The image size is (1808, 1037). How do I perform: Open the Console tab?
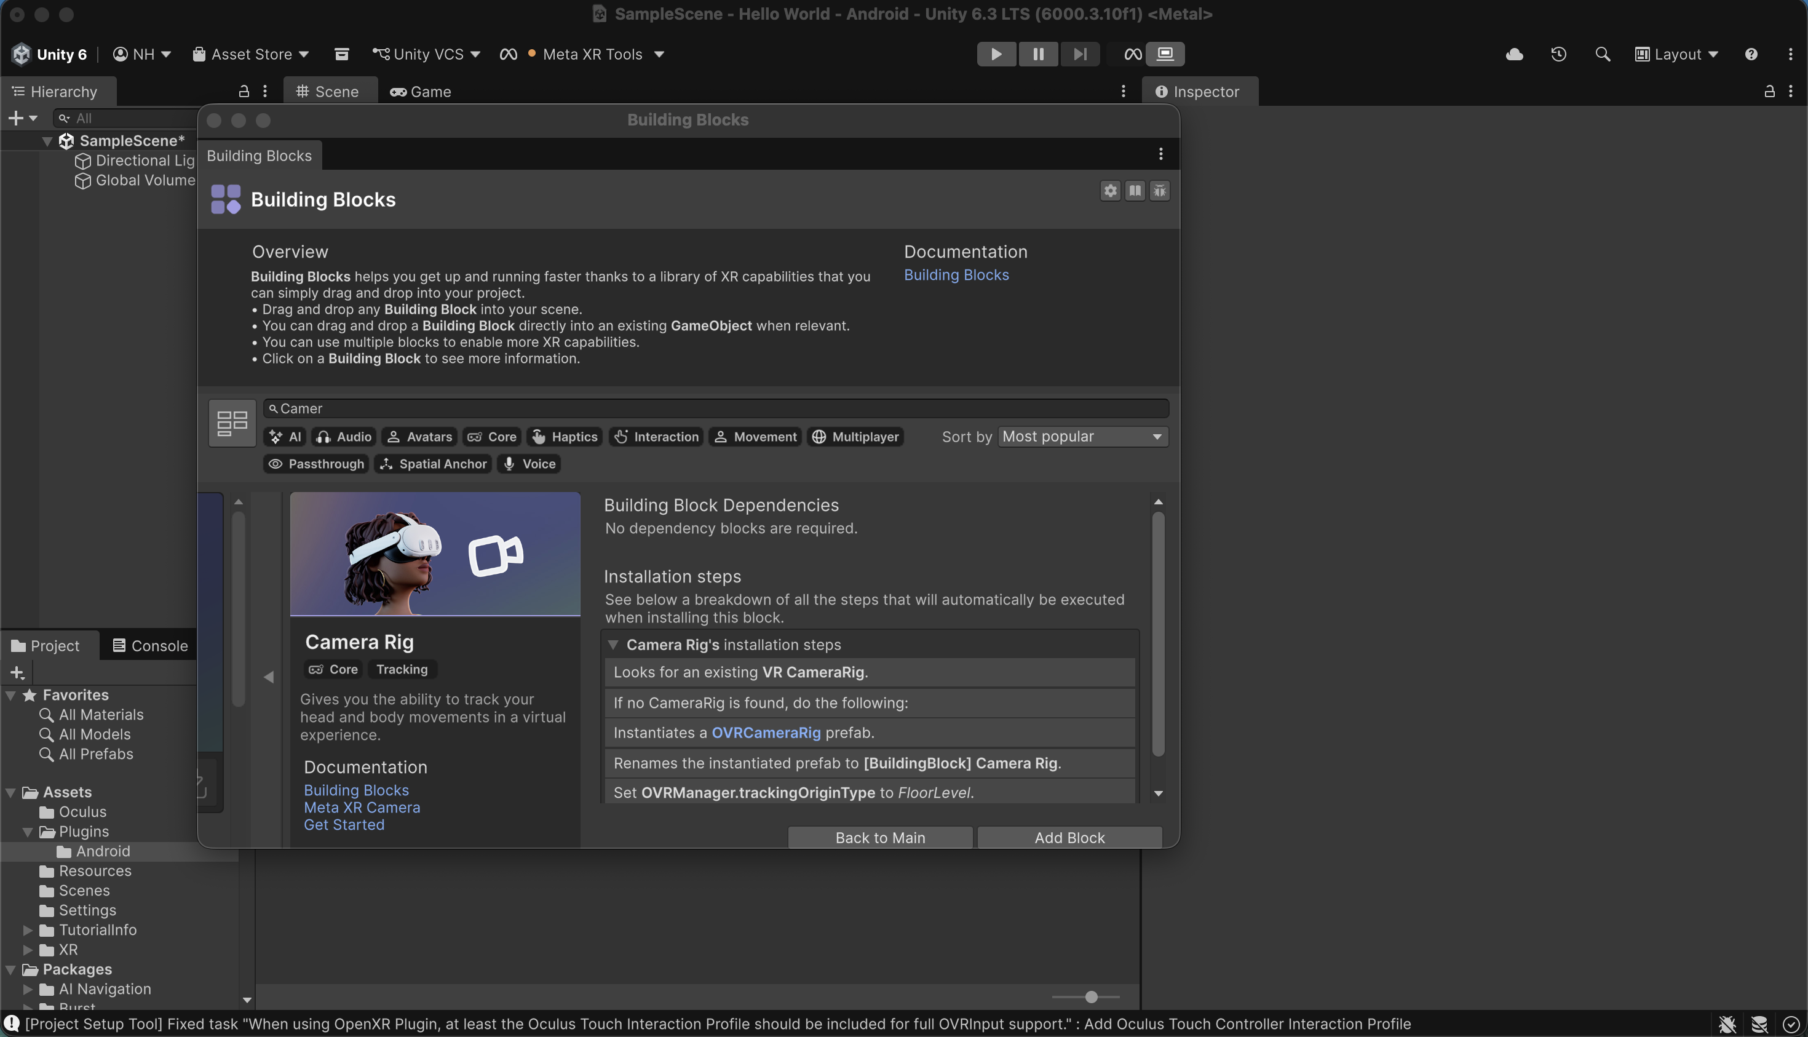pyautogui.click(x=150, y=646)
